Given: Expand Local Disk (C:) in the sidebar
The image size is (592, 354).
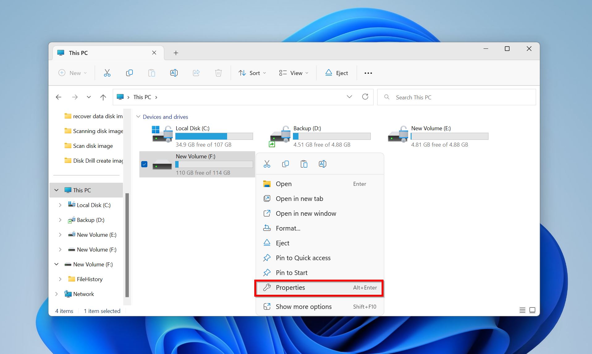Looking at the screenshot, I should [60, 205].
